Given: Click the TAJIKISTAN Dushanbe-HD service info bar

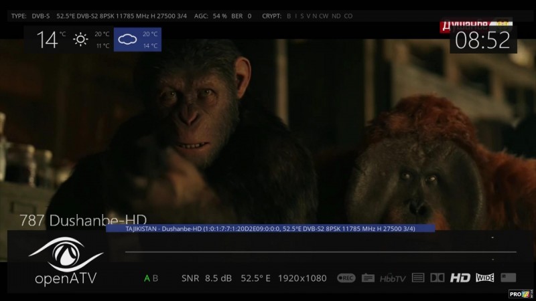Looking at the screenshot, I should click(270, 228).
